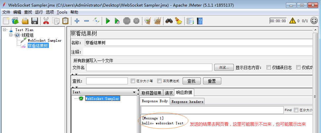Shutdown test threads with X icon
321x133 pixels.
coord(136,21)
